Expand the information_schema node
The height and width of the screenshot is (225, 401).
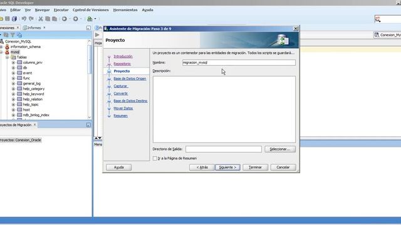click(x=1, y=47)
